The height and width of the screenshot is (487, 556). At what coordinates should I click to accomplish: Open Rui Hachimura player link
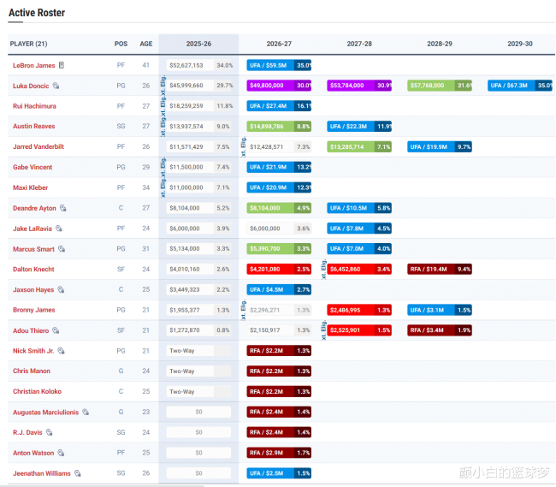tap(34, 106)
